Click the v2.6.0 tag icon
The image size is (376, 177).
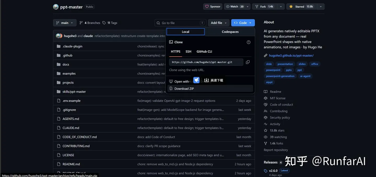266,171
